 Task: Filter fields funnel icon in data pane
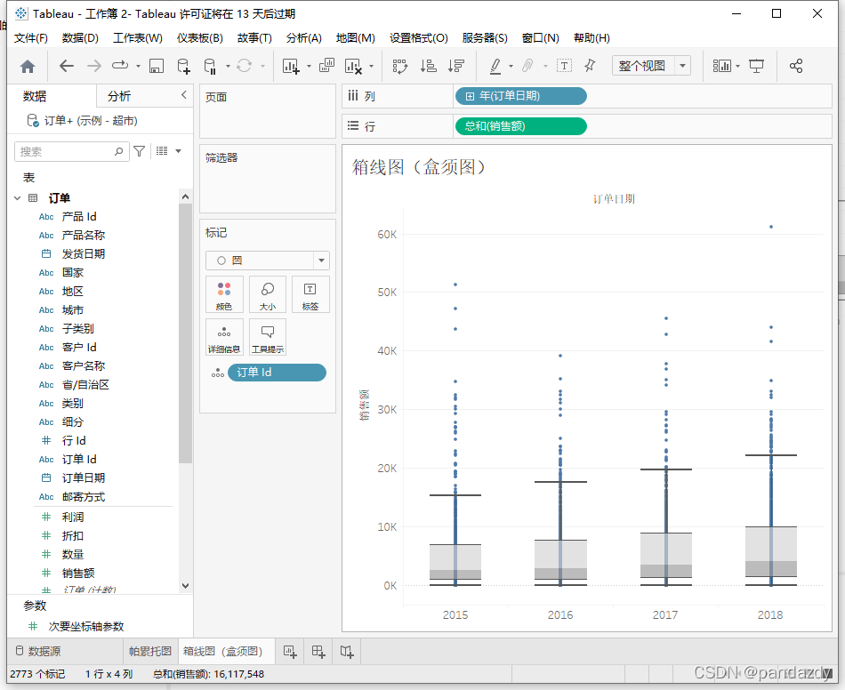tap(139, 151)
